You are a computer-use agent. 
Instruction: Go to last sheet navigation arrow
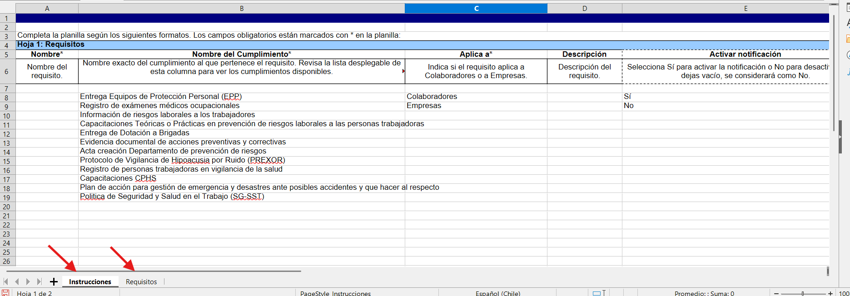pos(39,281)
